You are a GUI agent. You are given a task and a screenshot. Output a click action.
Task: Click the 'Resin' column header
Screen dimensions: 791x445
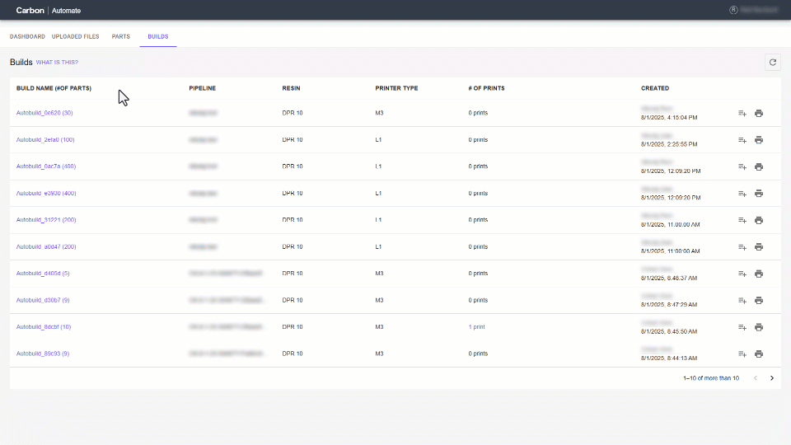[291, 88]
